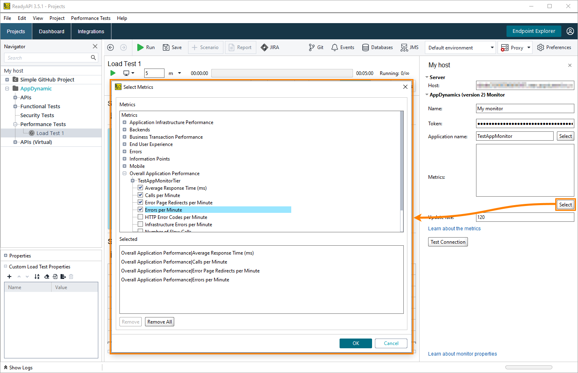Open the Databases manager

coord(377,47)
